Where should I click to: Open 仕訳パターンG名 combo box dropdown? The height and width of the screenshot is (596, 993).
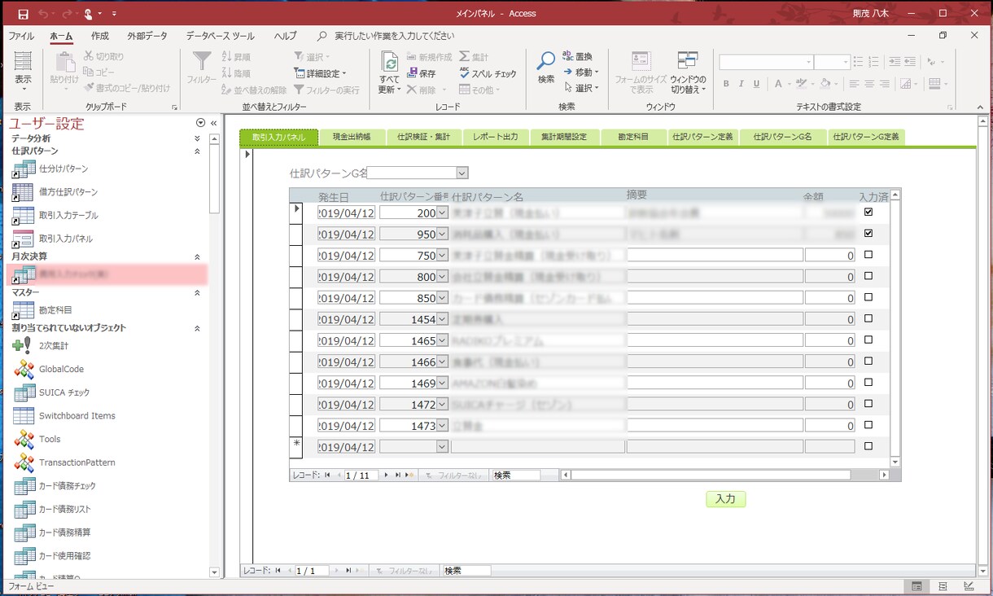point(462,173)
